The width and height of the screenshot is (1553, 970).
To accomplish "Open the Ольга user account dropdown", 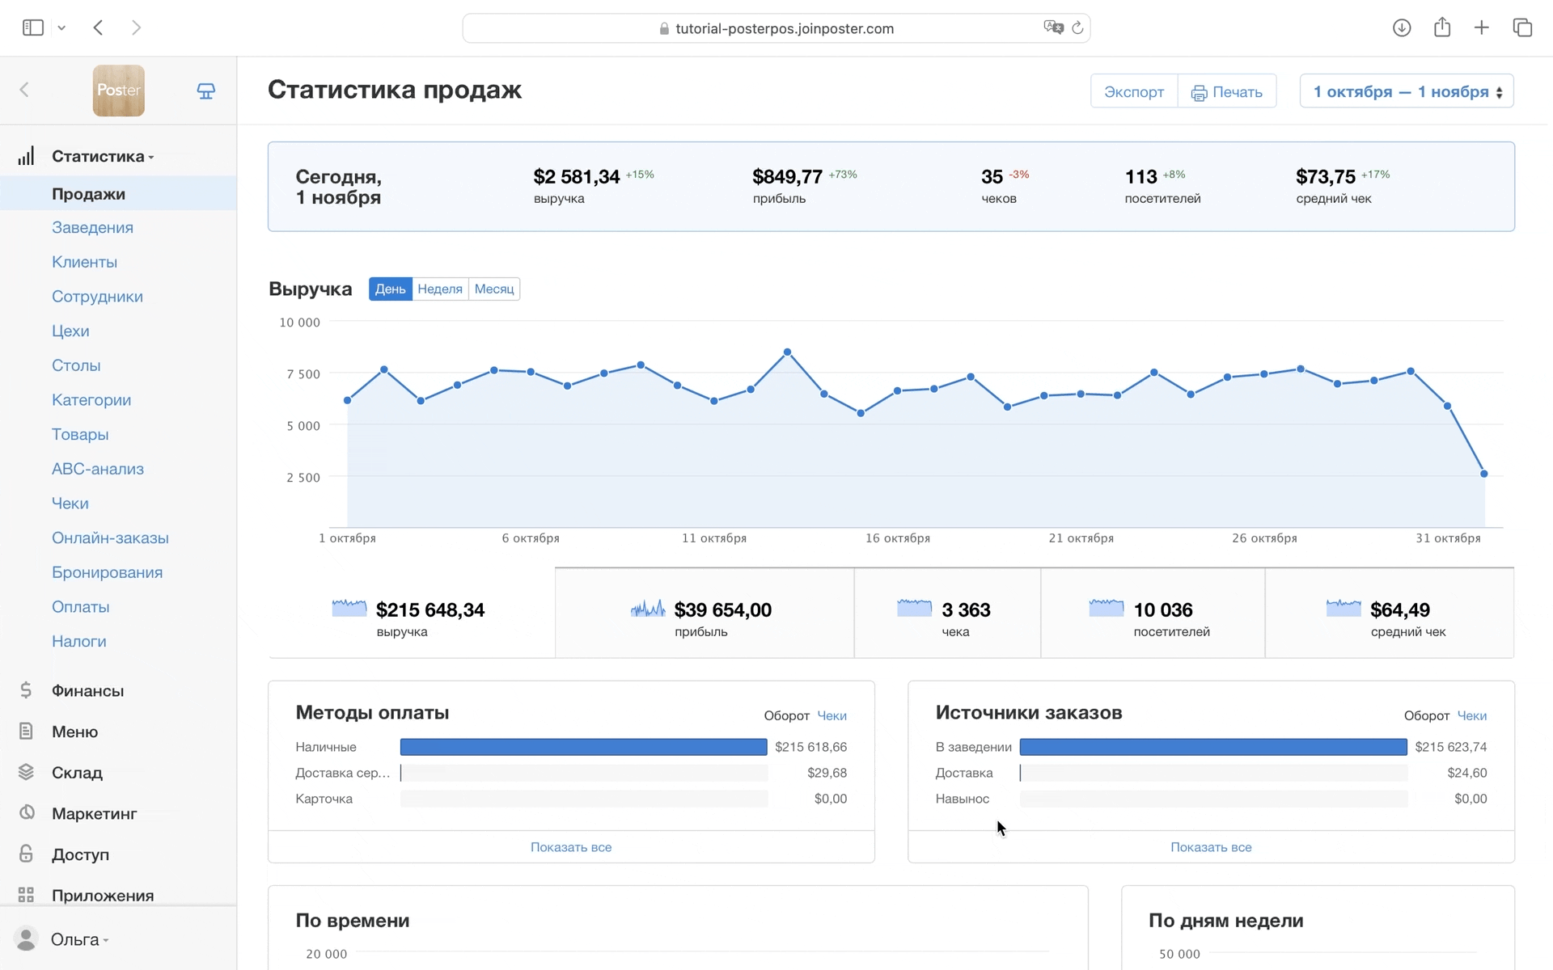I will tap(77, 939).
